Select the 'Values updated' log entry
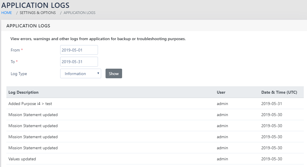The height and width of the screenshot is (167, 307). tap(22, 159)
